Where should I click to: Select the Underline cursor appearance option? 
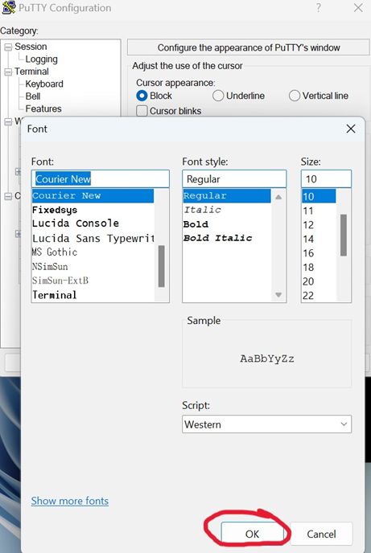coord(218,96)
